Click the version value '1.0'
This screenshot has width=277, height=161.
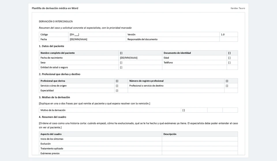(x=222, y=34)
